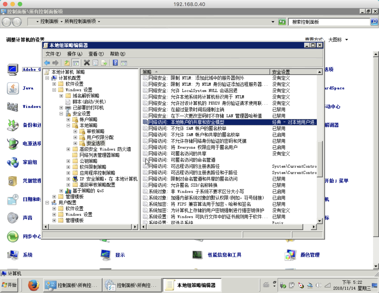Open the Java control panel icon
379x293 pixels.
[x=13, y=88]
